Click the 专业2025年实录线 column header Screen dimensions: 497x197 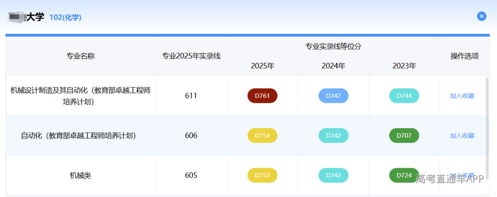tap(191, 56)
